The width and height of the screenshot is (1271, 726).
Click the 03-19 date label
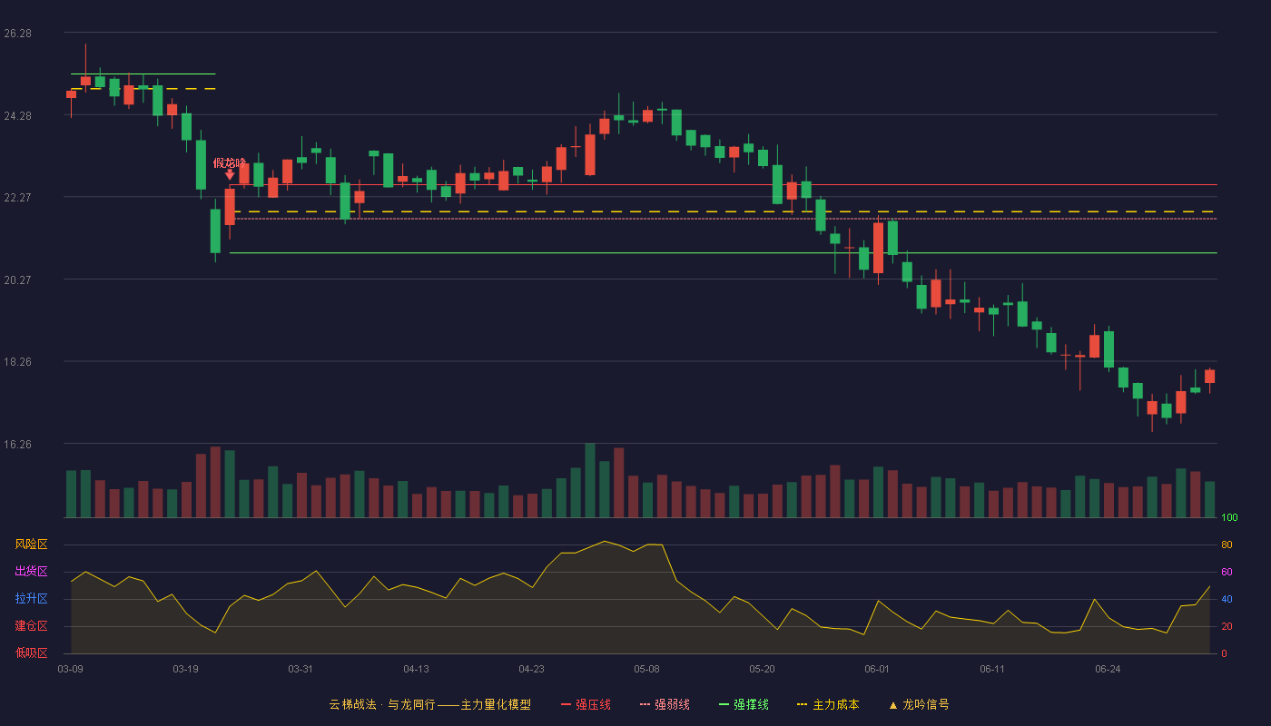point(185,669)
